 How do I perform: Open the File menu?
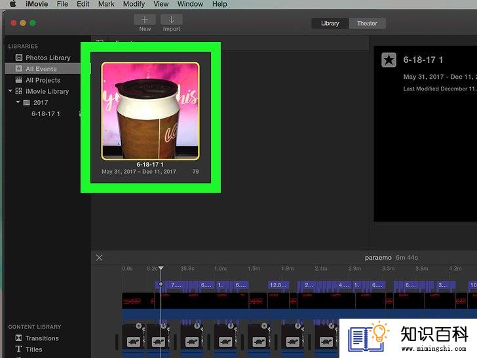click(x=62, y=4)
